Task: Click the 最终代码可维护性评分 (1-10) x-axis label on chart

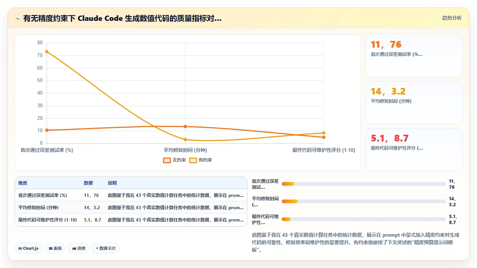Action: [324, 150]
